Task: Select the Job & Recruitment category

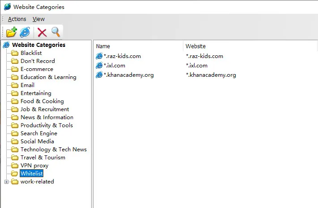Action: (45, 109)
